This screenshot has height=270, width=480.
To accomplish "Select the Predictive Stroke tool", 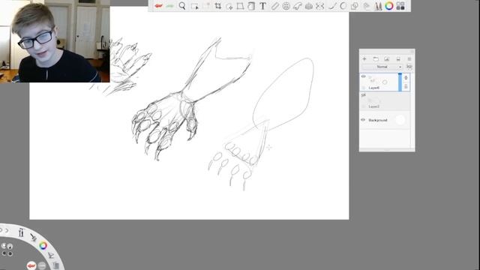I will click(343, 6).
